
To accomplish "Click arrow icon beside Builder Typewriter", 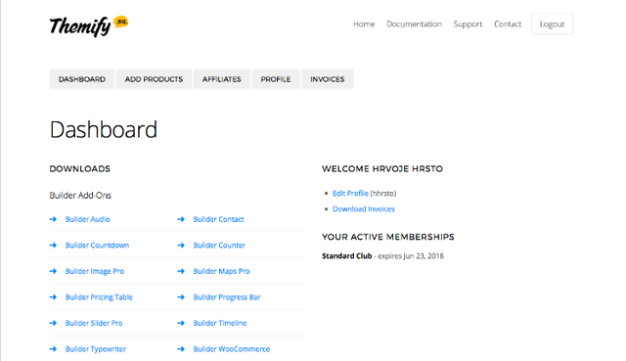I will pos(53,349).
